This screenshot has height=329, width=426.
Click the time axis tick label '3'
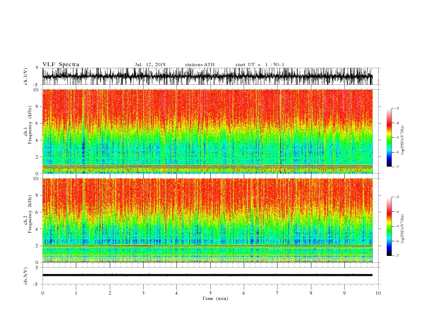pos(143,293)
